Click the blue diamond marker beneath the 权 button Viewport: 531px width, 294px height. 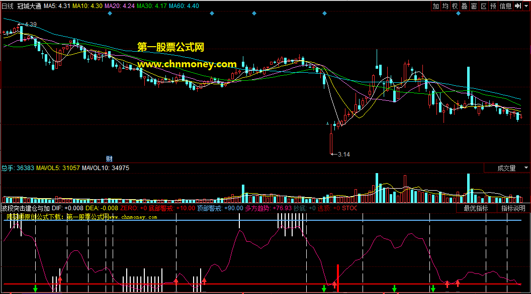click(x=458, y=14)
